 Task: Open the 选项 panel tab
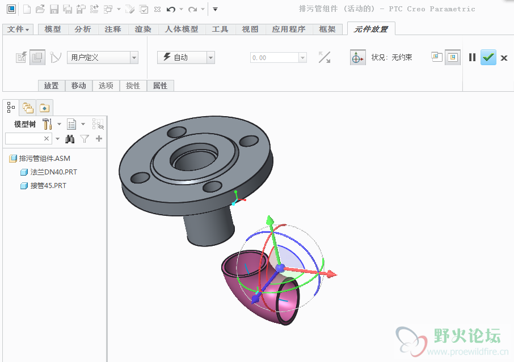[x=106, y=86]
